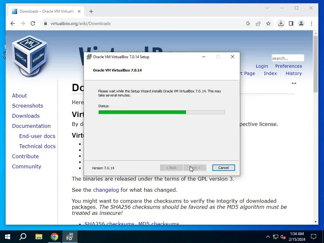The height and width of the screenshot is (243, 324).
Task: Open the Index navigation link
Action: pyautogui.click(x=270, y=73)
